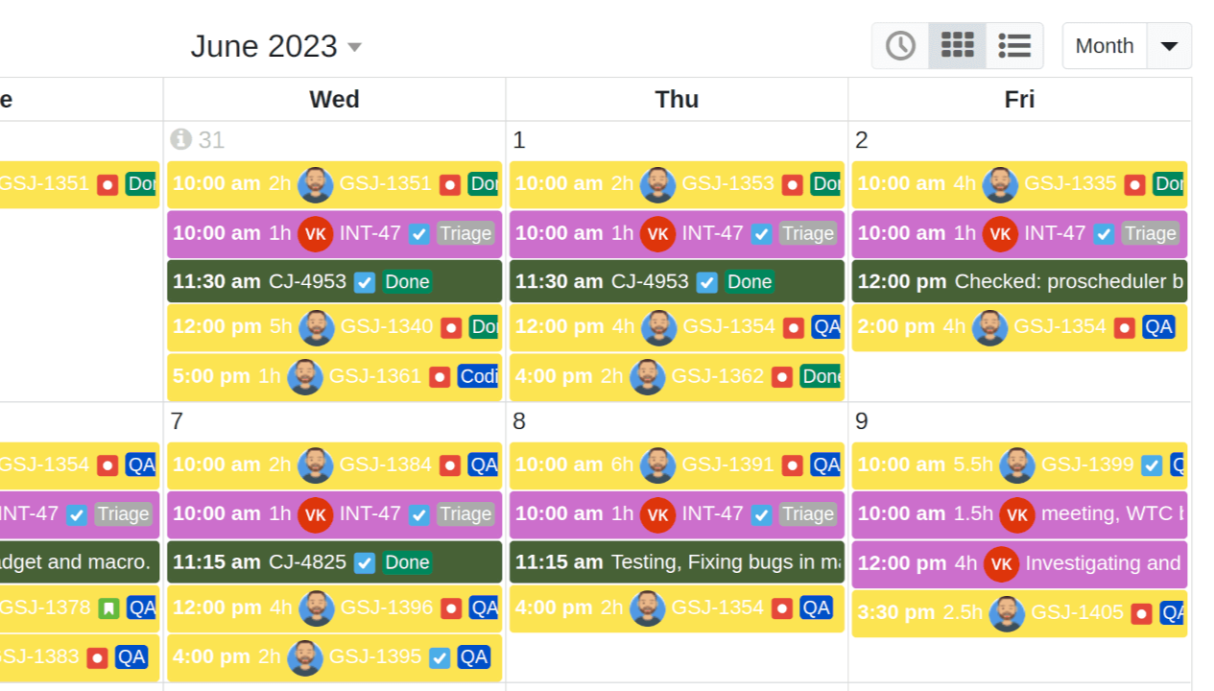Select the clock view icon
The height and width of the screenshot is (691, 1214).
click(x=899, y=45)
